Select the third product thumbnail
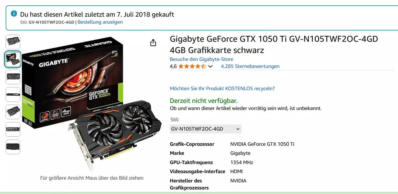398x194 pixels. click(13, 77)
